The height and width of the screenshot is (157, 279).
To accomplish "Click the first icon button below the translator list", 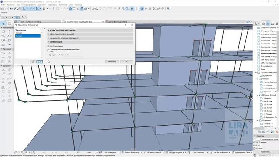I will point(33,61).
